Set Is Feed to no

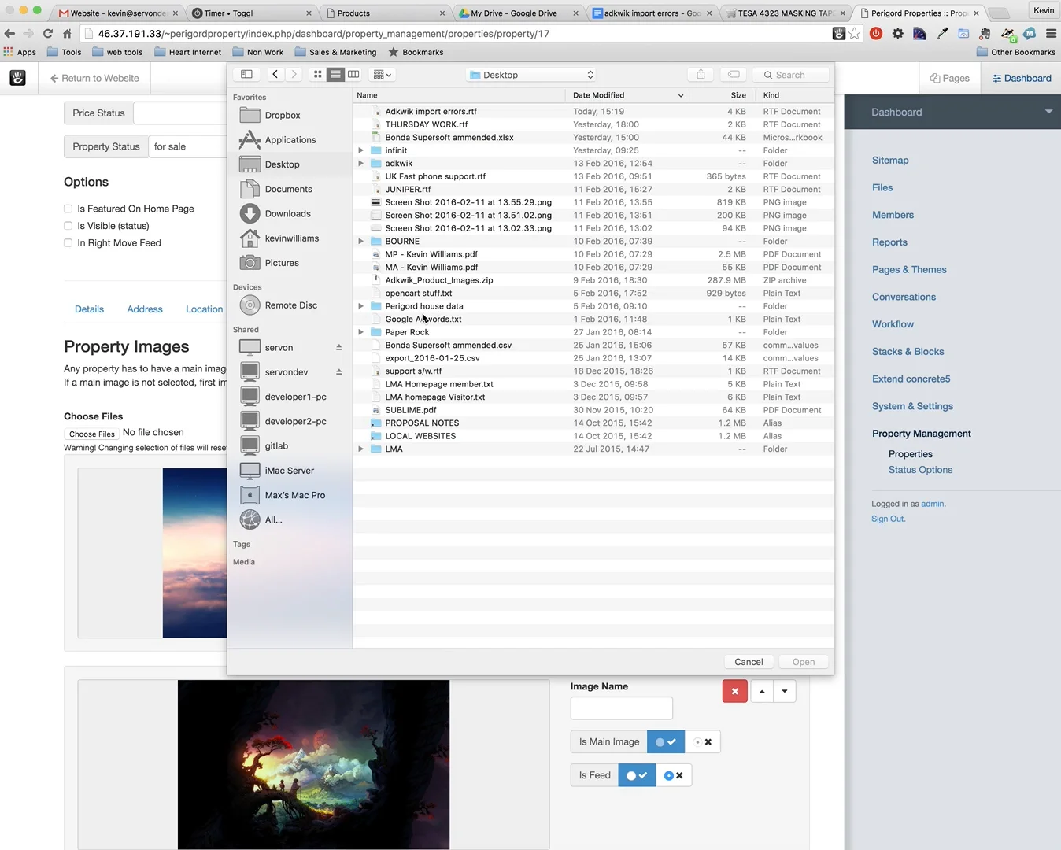coord(674,776)
